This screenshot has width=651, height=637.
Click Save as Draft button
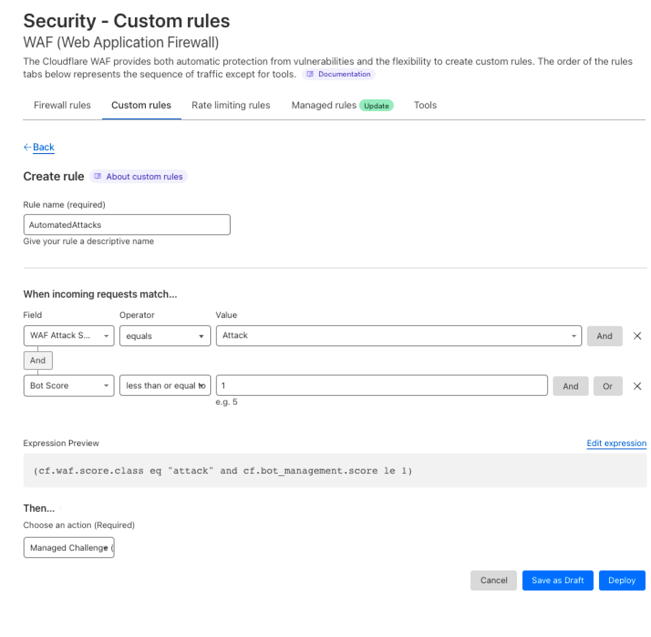(x=558, y=580)
